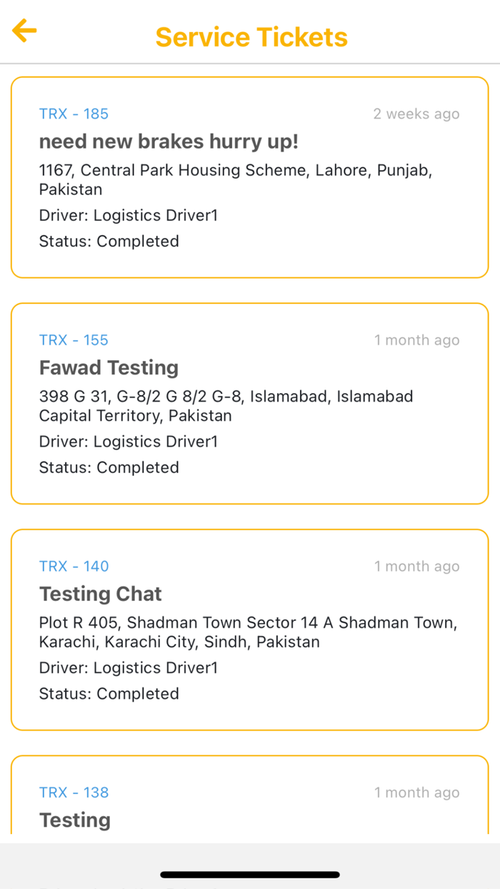The image size is (500, 889).
Task: Click the TRX - 140 '1 month ago' timestamp
Action: pyautogui.click(x=417, y=567)
